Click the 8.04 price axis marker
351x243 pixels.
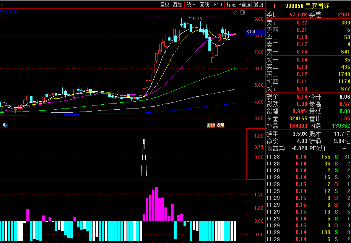[x=255, y=32]
